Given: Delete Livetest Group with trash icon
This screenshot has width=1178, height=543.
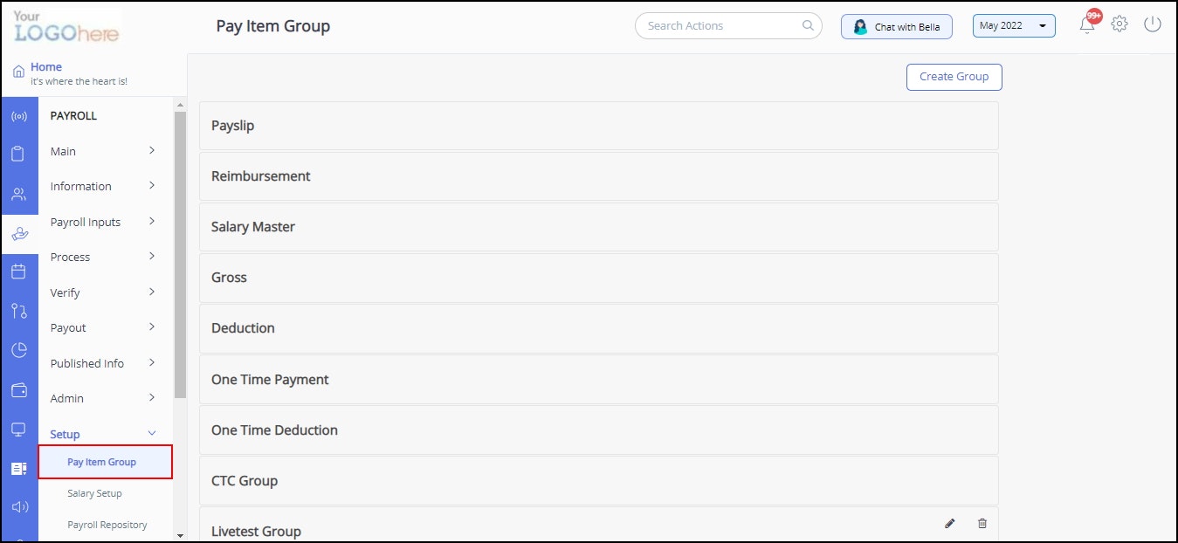Looking at the screenshot, I should tap(982, 523).
